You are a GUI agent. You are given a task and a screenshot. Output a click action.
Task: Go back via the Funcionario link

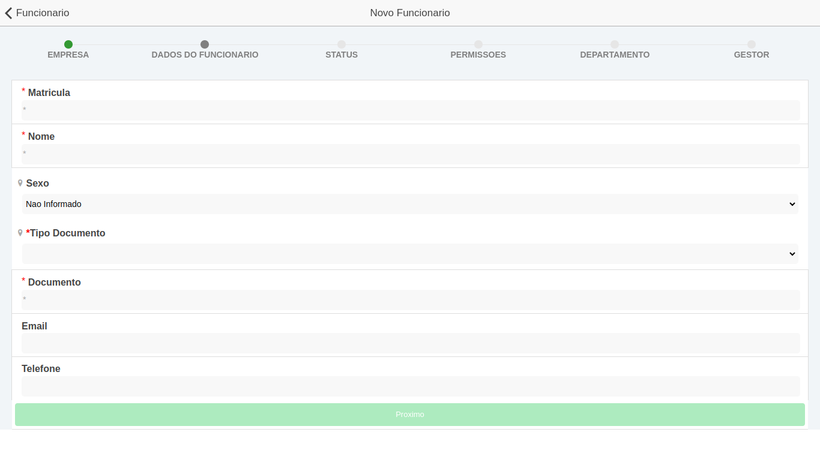(x=42, y=13)
